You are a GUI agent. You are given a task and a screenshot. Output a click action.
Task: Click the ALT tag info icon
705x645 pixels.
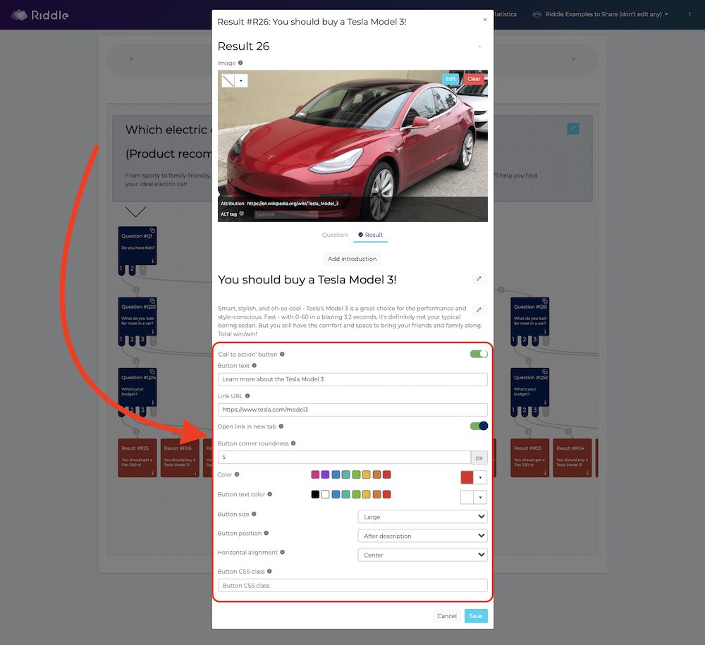coord(241,214)
